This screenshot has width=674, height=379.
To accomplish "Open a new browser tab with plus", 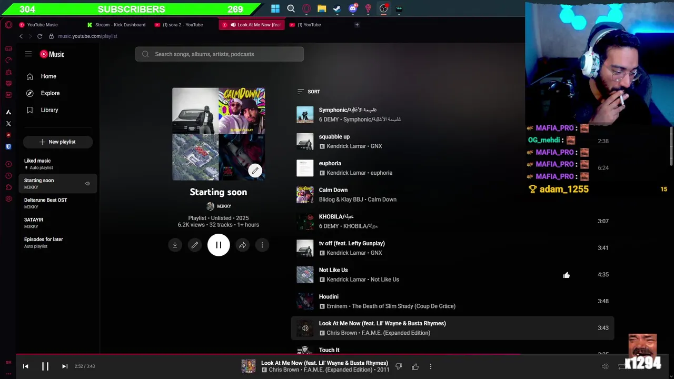I will click(x=357, y=25).
